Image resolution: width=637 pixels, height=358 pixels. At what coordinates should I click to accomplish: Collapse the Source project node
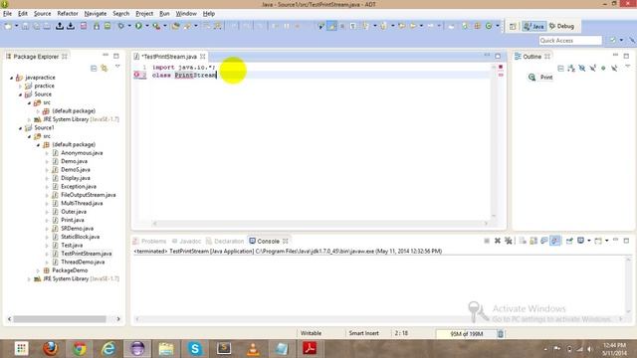click(20, 94)
